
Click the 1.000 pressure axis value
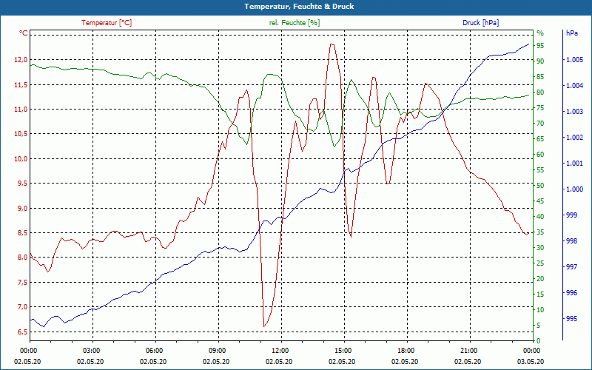[x=575, y=189]
